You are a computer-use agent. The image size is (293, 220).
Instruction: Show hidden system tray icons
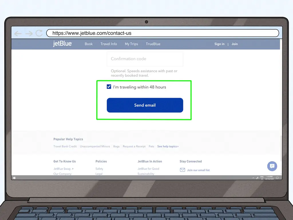pyautogui.click(x=253, y=178)
